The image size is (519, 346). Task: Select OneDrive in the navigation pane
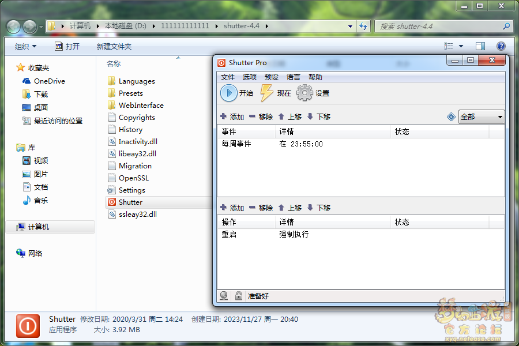point(44,81)
